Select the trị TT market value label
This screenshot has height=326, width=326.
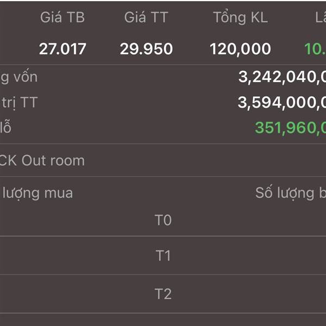click(x=19, y=103)
